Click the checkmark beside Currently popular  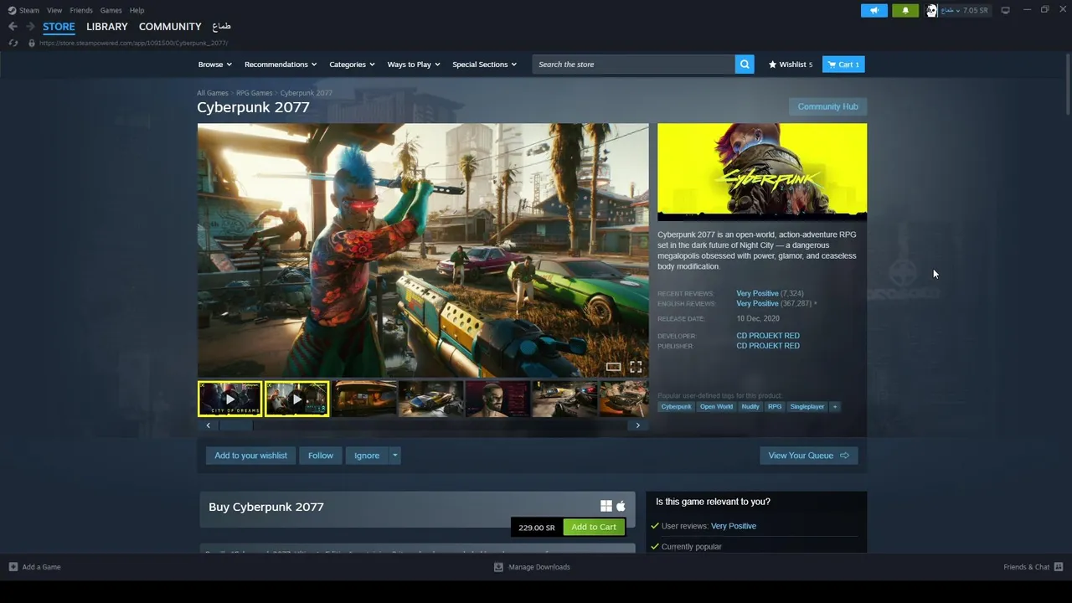(x=655, y=547)
